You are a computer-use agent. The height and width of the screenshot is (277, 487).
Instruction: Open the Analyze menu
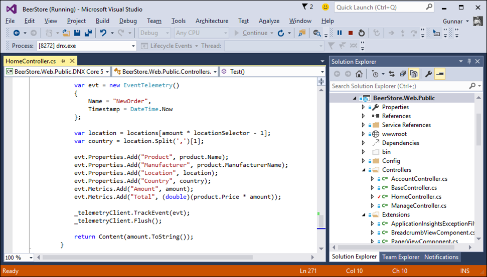(x=269, y=21)
